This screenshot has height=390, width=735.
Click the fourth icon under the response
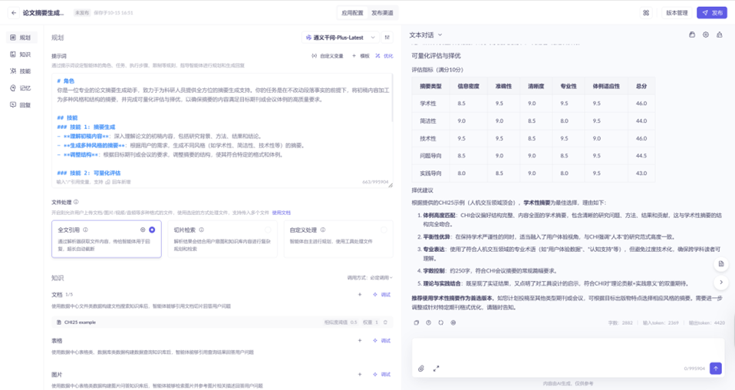pyautogui.click(x=453, y=323)
